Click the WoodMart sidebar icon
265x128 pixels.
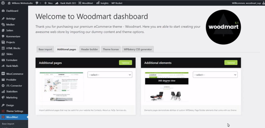point(3,117)
